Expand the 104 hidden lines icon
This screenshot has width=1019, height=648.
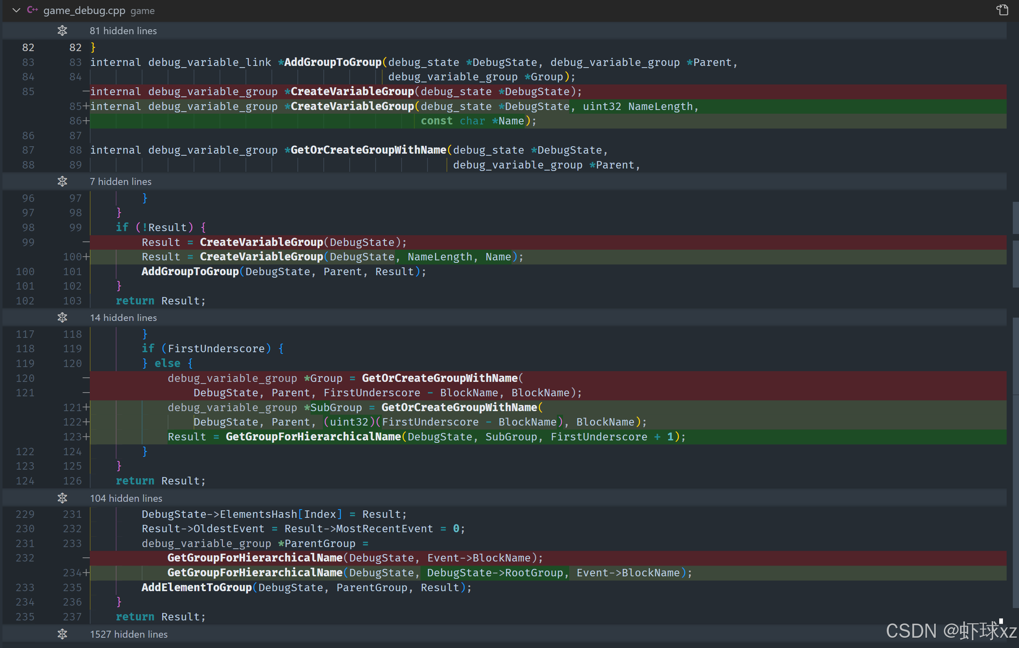pos(62,498)
